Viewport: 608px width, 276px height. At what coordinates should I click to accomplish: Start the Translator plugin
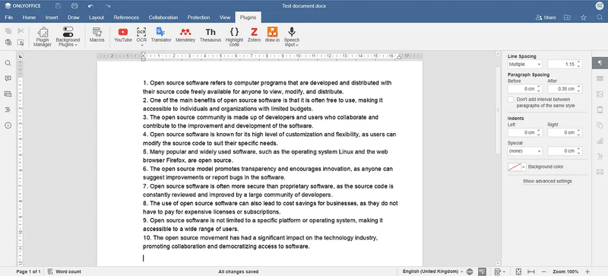point(161,35)
